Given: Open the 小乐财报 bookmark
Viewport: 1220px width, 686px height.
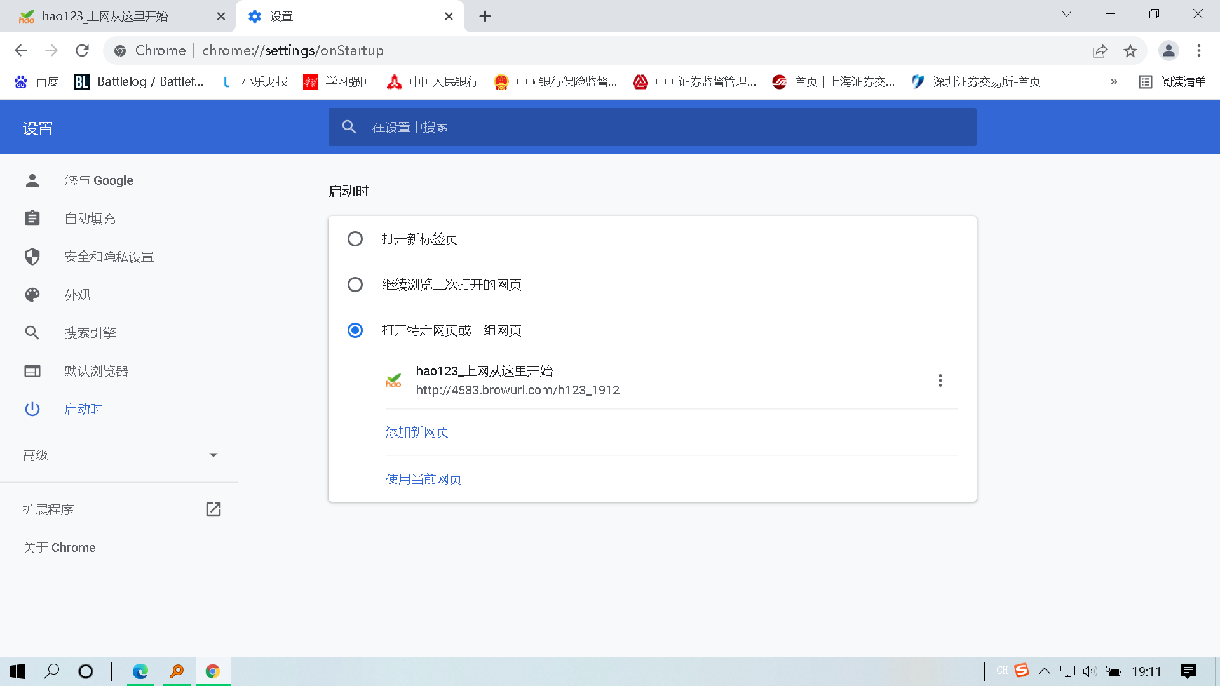Looking at the screenshot, I should (254, 82).
